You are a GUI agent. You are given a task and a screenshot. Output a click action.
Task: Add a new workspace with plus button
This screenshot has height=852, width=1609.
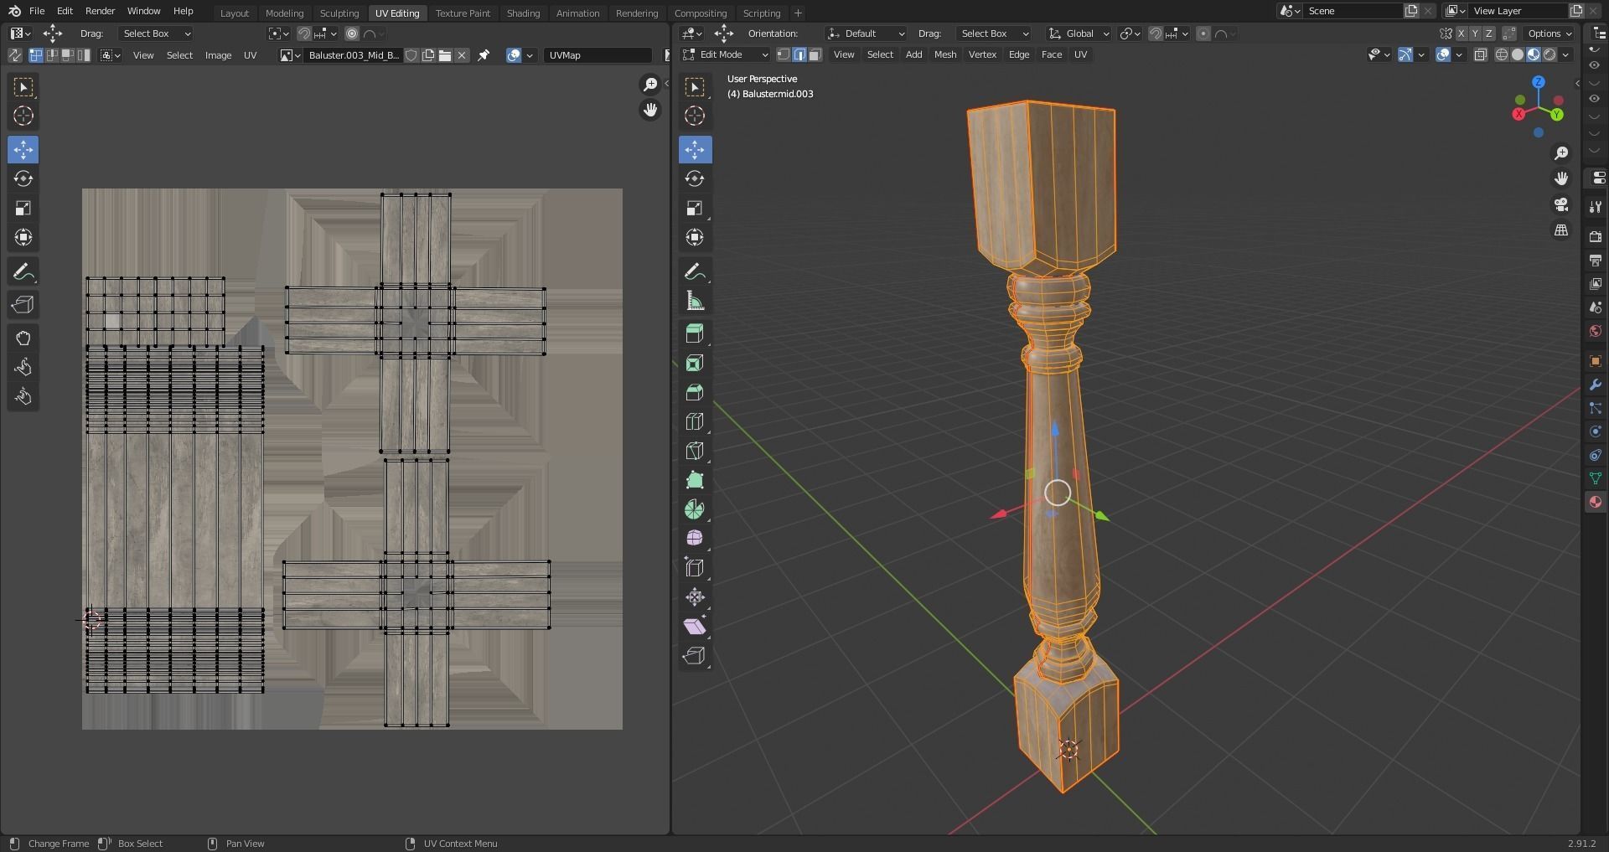798,13
